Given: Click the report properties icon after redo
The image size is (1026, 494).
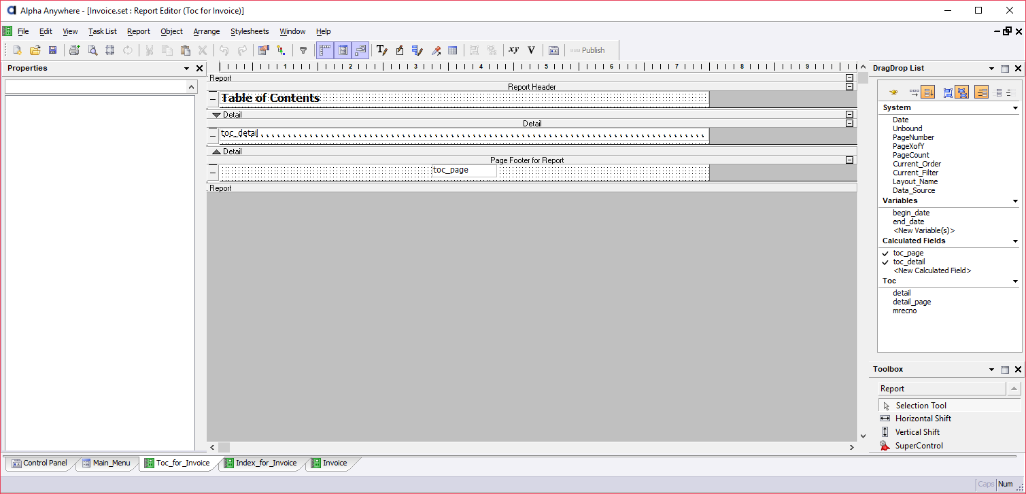Looking at the screenshot, I should [x=263, y=50].
